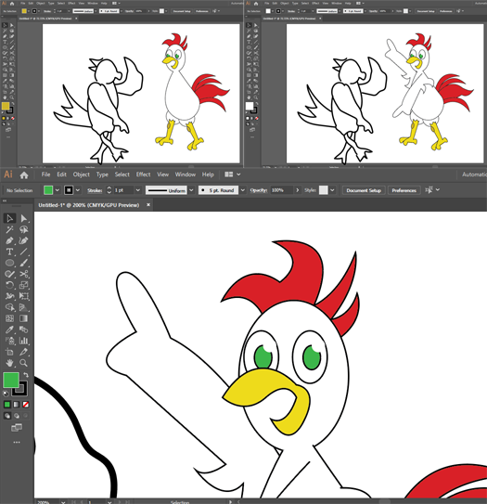Pick the Rotate tool in large window
This screenshot has height=504, width=487.
click(9, 285)
